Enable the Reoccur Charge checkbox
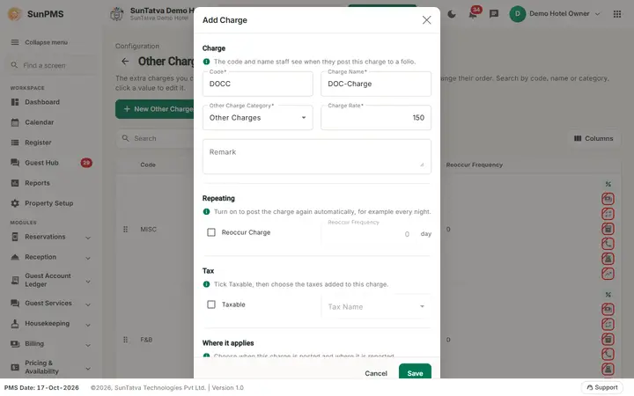634x396 pixels. pos(211,232)
